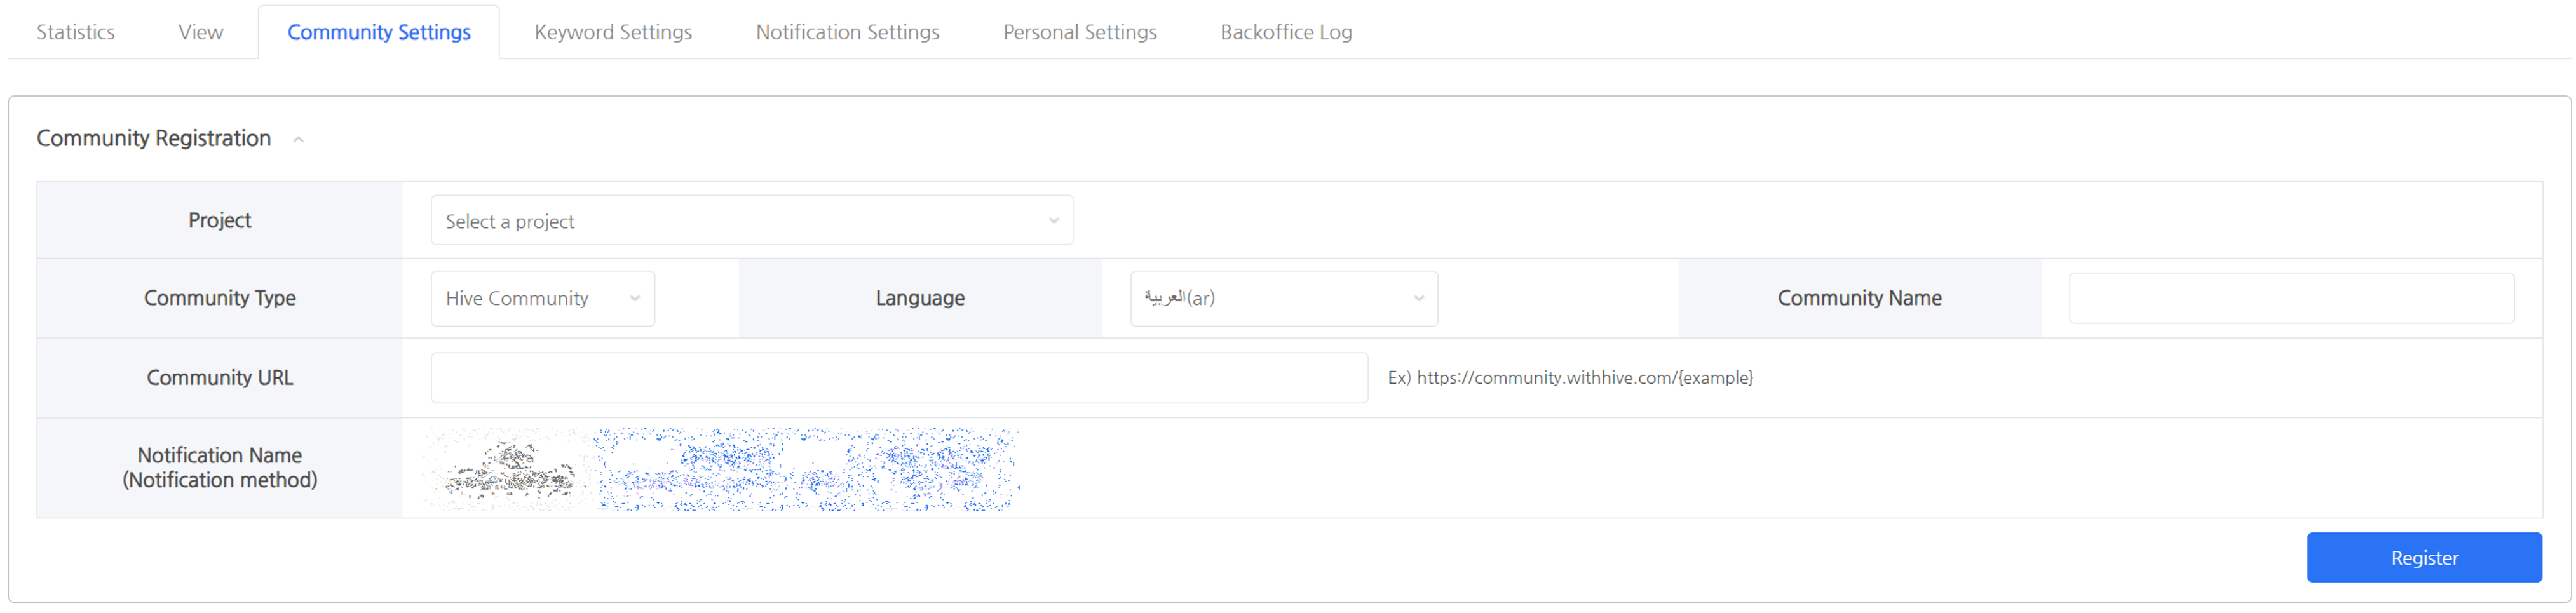The width and height of the screenshot is (2576, 613).
Task: Open the View tab
Action: pyautogui.click(x=200, y=32)
